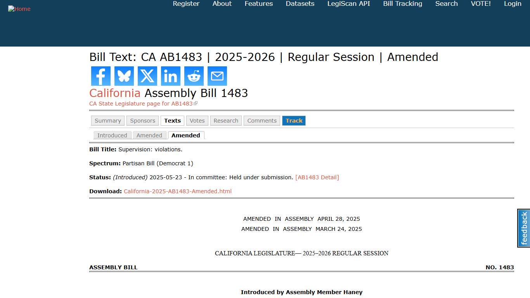
Task: Switch to the Summary tab
Action: tap(107, 121)
